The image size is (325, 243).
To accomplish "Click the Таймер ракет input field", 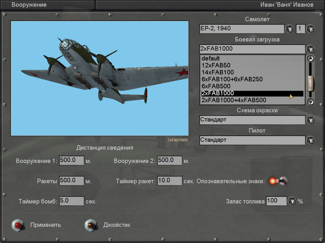I will click(169, 181).
